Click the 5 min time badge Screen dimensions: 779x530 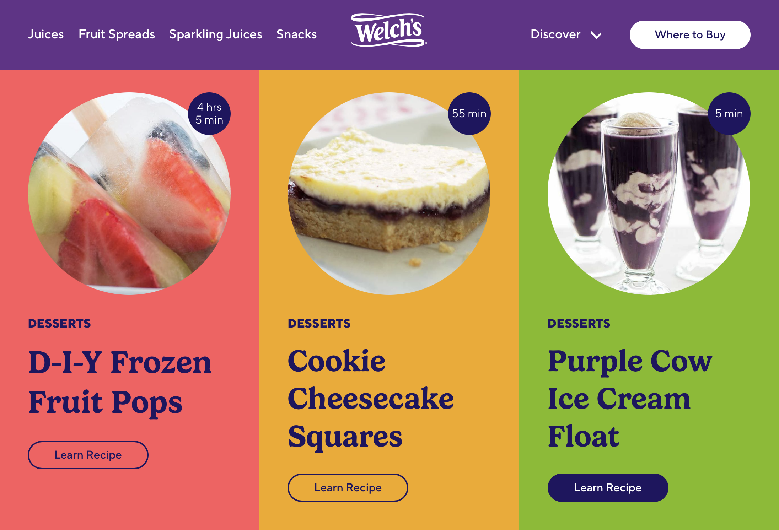click(x=729, y=114)
